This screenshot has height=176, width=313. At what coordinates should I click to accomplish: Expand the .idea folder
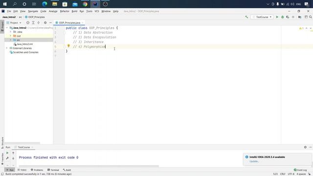click(x=11, y=32)
